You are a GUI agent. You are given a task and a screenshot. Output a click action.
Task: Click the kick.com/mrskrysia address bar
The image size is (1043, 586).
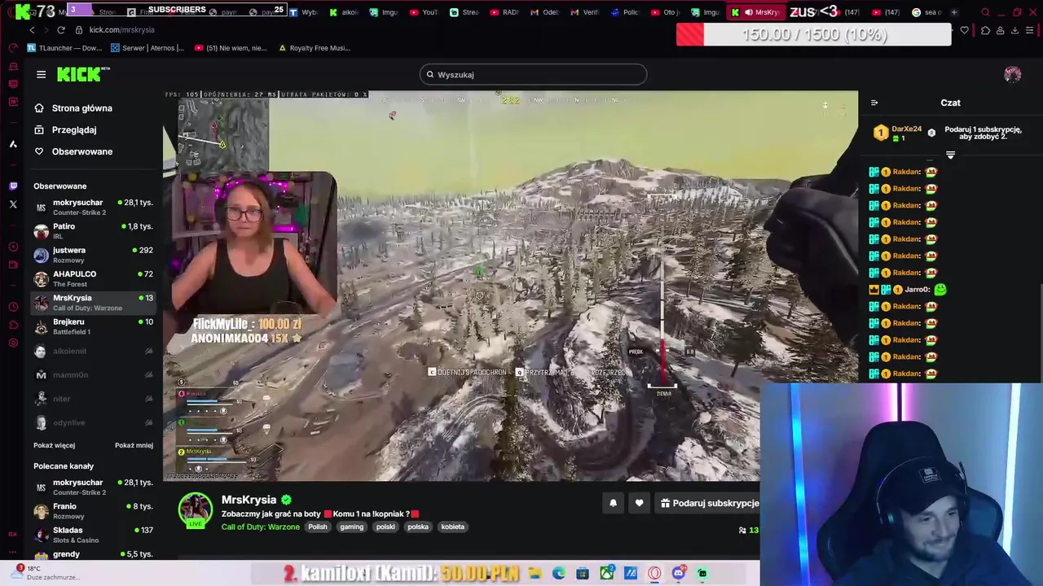[x=122, y=30]
